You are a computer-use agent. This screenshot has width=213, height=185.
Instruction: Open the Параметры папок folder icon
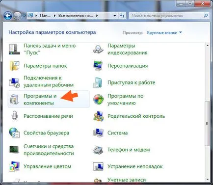click(14, 66)
